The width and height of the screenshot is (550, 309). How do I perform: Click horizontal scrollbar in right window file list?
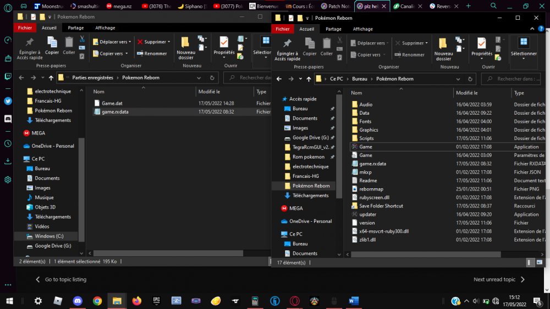pyautogui.click(x=426, y=255)
